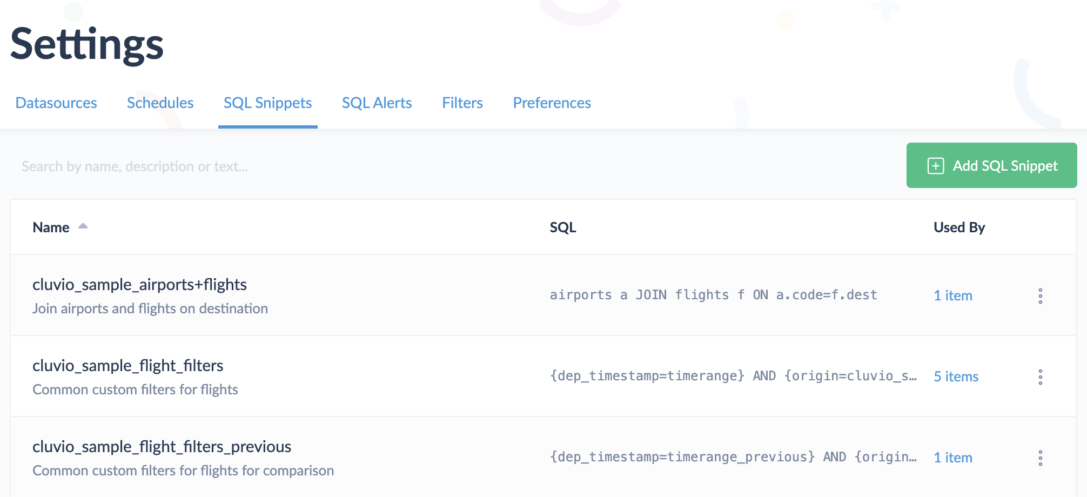
Task: Switch to the Preferences tab
Action: (x=552, y=103)
